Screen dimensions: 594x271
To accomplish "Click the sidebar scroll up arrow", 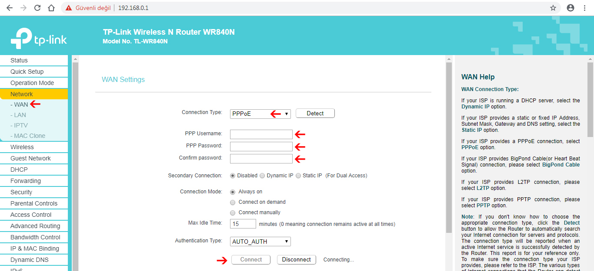I will coord(75,59).
